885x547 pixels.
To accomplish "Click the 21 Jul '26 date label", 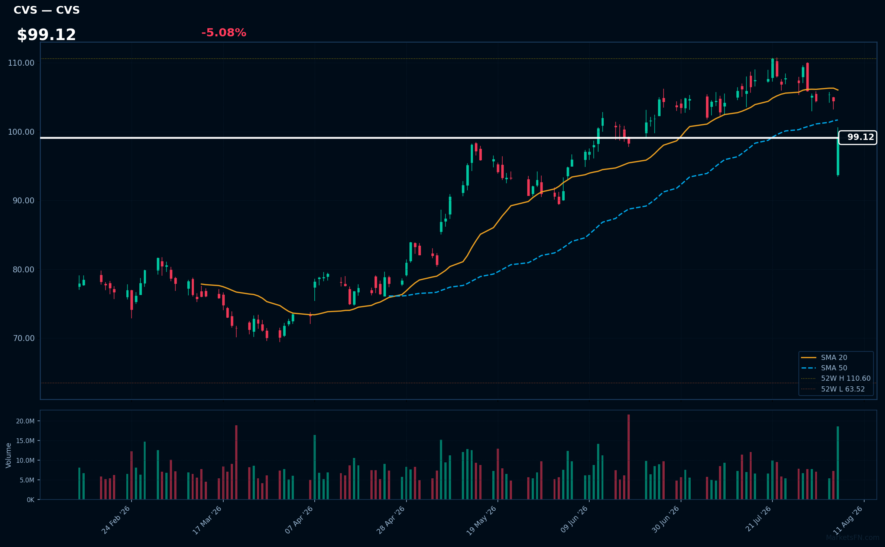I will pyautogui.click(x=758, y=519).
